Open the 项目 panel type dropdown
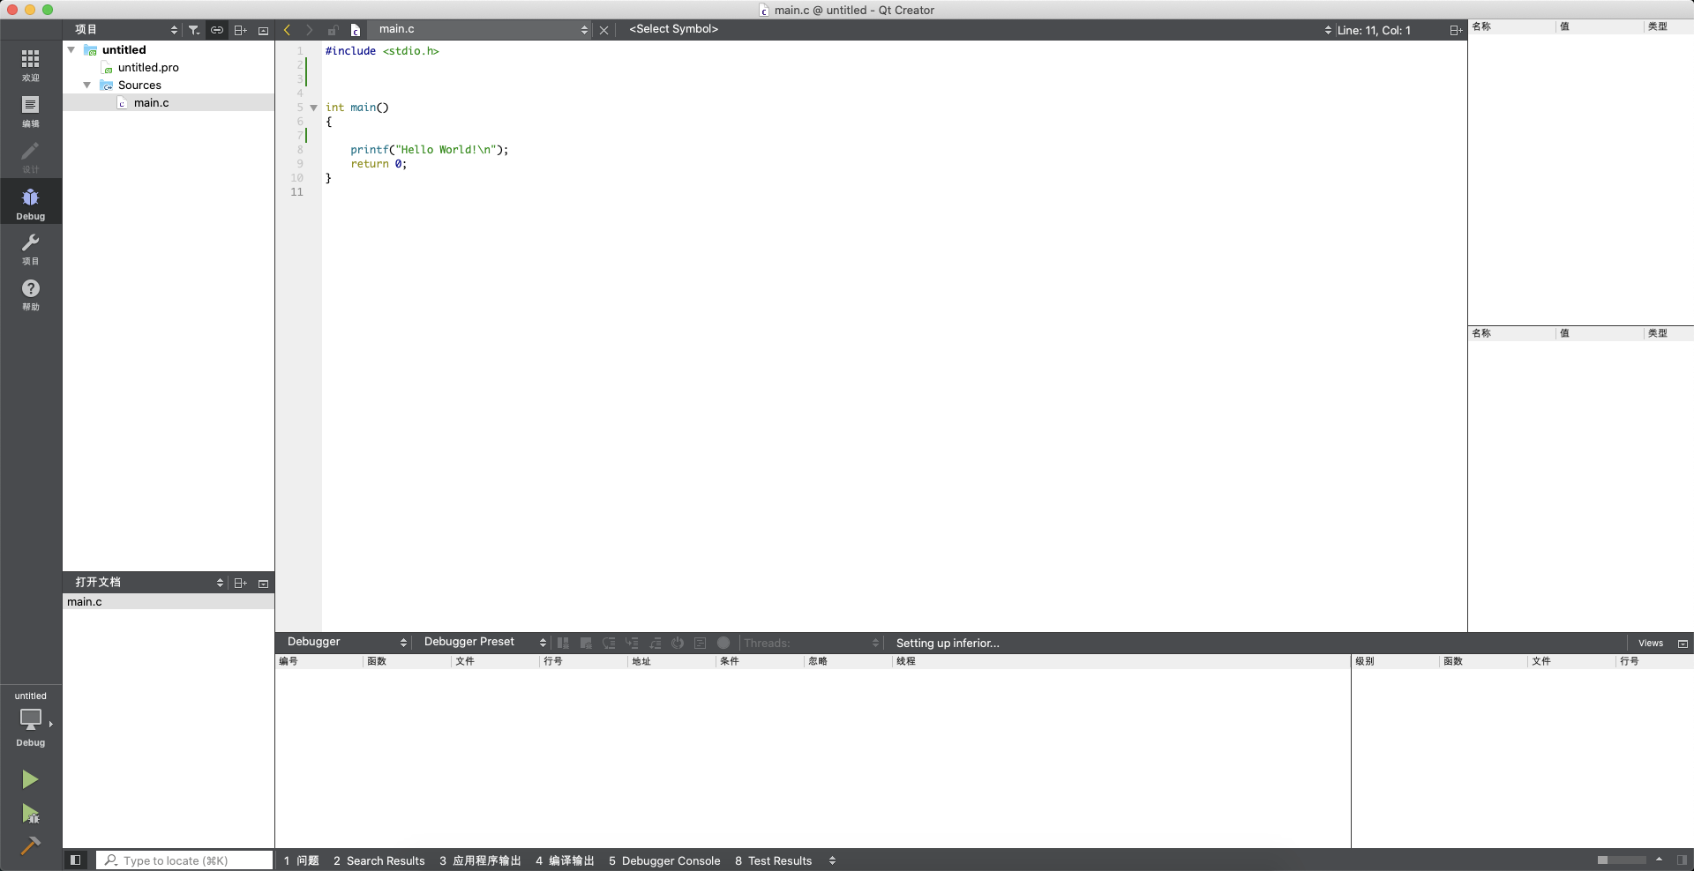Image resolution: width=1694 pixels, height=871 pixels. tap(126, 30)
